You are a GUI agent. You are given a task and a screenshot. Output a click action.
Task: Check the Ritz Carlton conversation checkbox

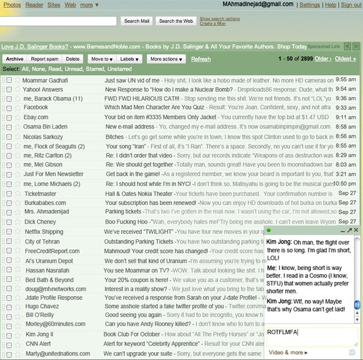tap(9, 155)
